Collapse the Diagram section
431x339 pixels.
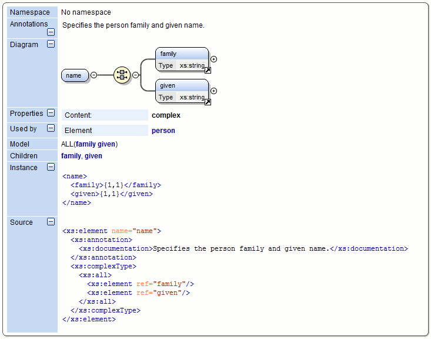pyautogui.click(x=51, y=44)
